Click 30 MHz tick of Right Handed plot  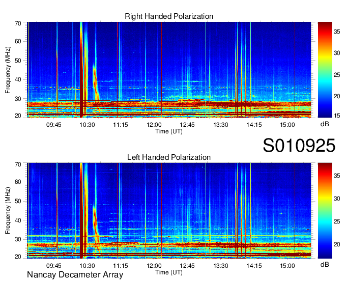click(18, 99)
